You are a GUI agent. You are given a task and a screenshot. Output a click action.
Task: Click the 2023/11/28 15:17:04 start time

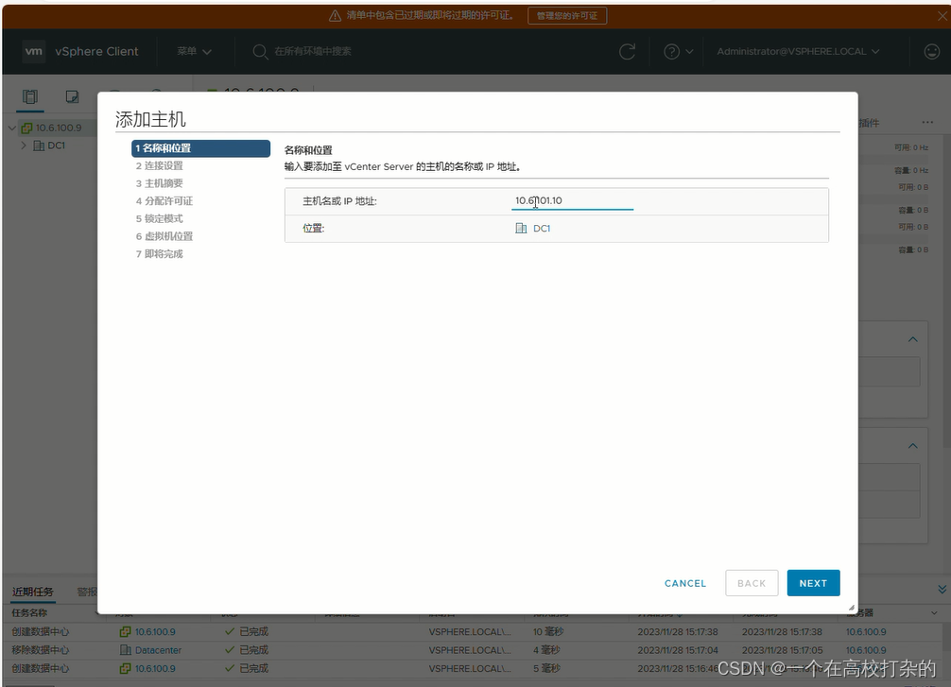pyautogui.click(x=678, y=650)
